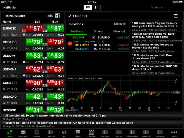This screenshot has height=138, width=184.
Task: Click the logout icon next to Edit
Action: pos(58,16)
